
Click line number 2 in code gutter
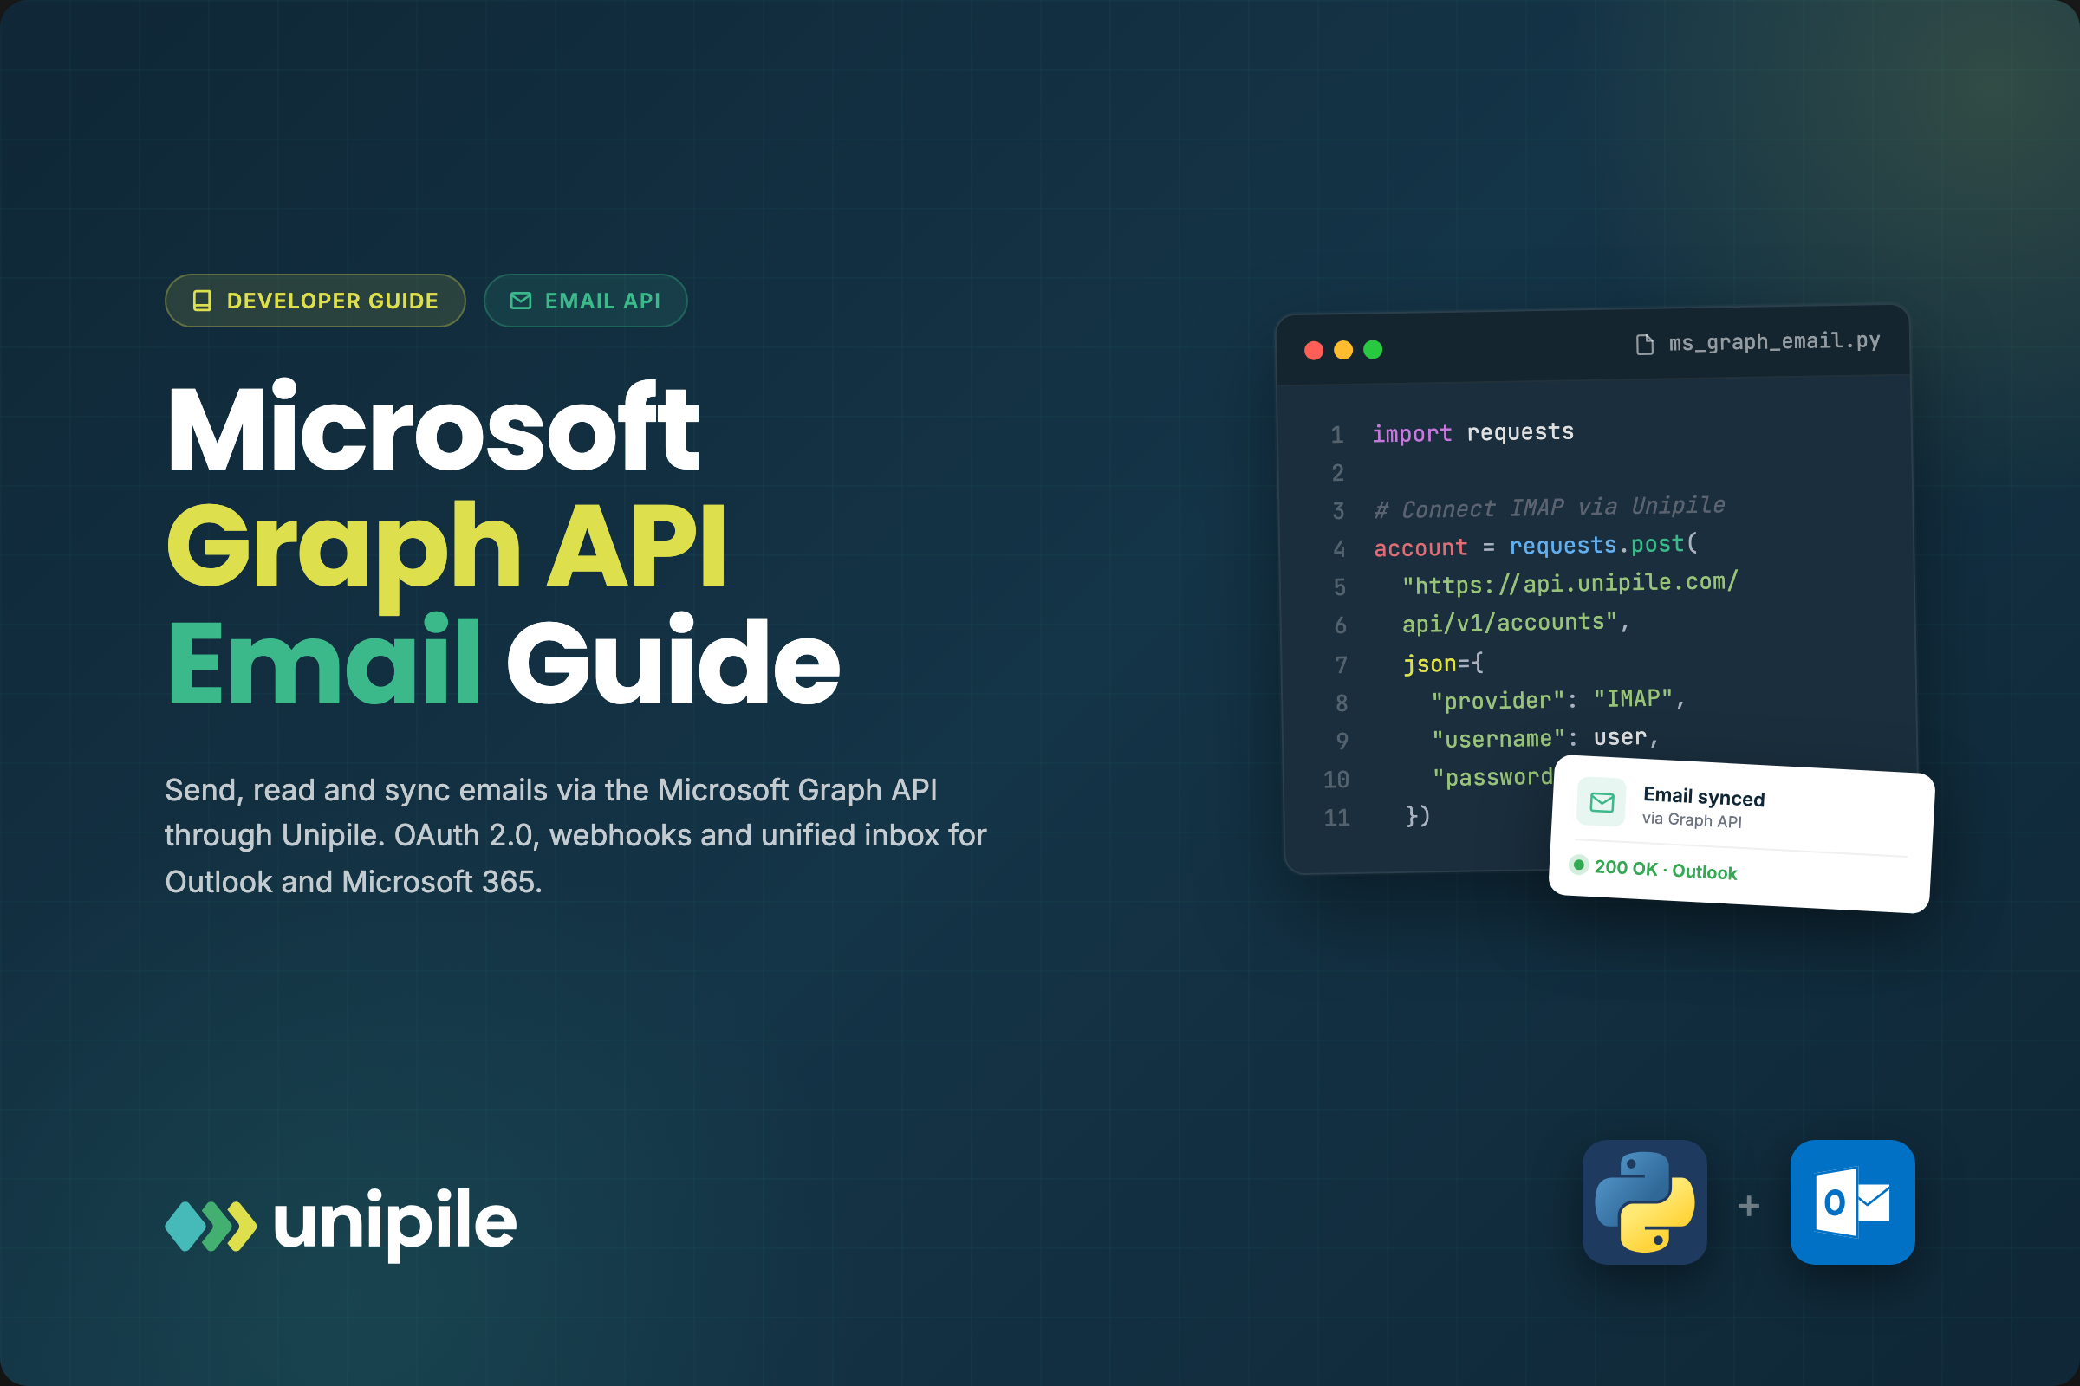1338,473
